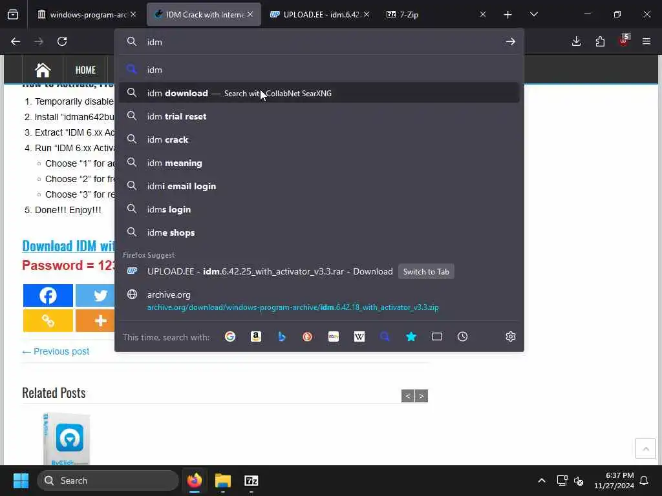The height and width of the screenshot is (496, 662).
Task: Search this time with Amazon
Action: pos(256,336)
